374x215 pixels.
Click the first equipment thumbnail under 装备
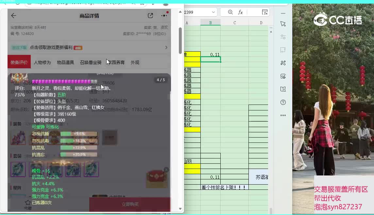[18, 138]
